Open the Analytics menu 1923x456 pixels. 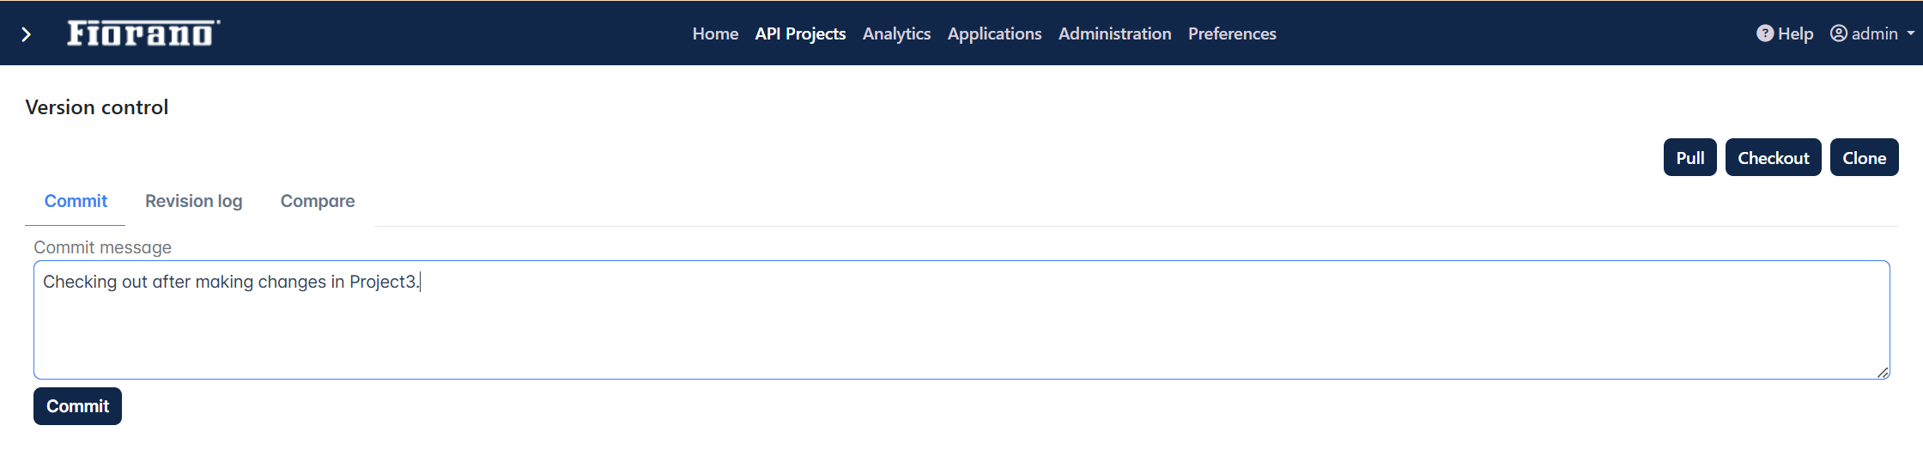896,33
